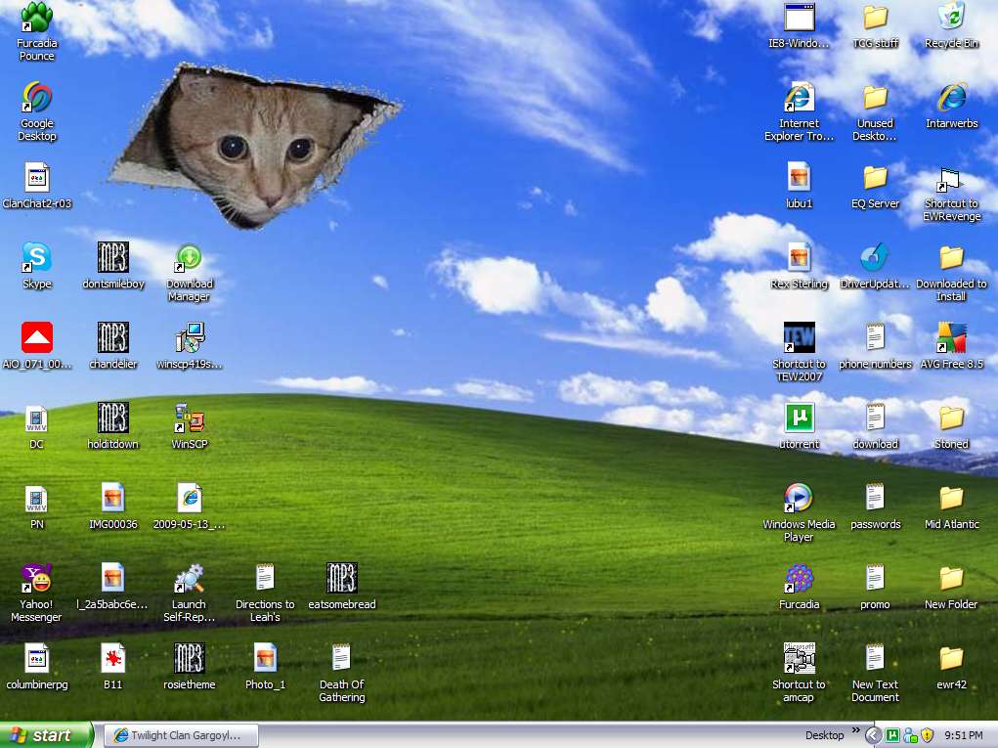Select the Directions to Leah's text file

click(266, 579)
